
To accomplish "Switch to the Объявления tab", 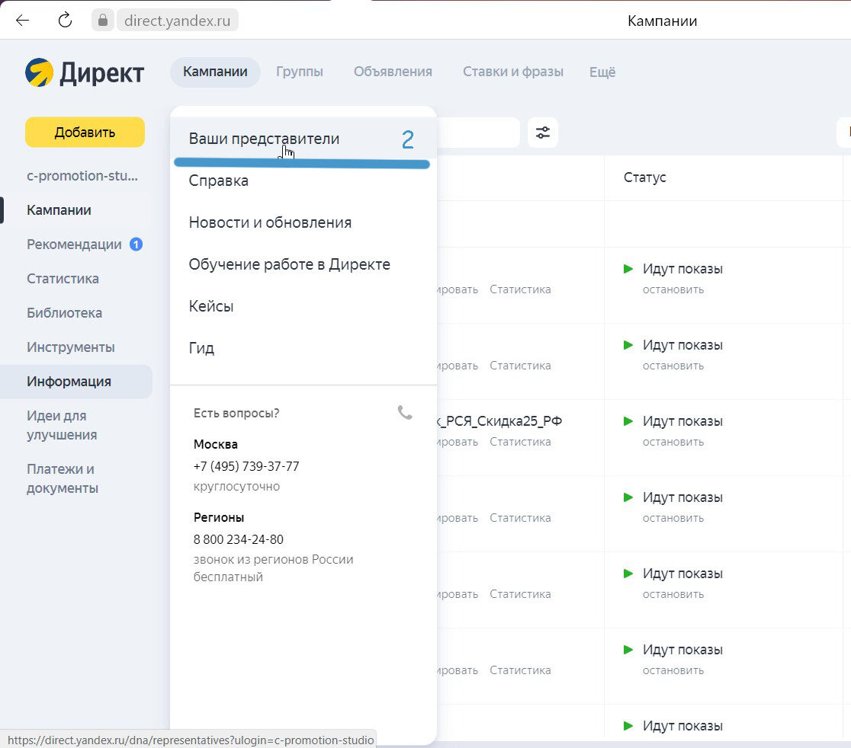I will point(393,72).
